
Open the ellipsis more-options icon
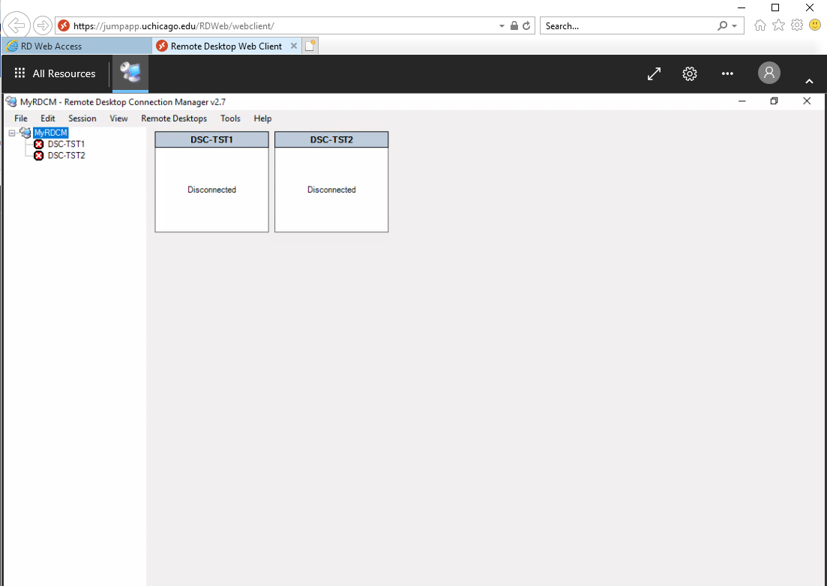coord(727,73)
